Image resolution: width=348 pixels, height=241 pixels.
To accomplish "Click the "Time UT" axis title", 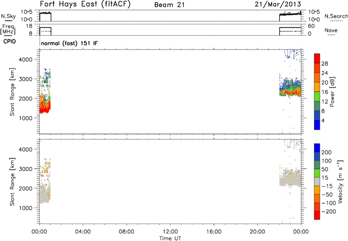I will [x=170, y=238].
